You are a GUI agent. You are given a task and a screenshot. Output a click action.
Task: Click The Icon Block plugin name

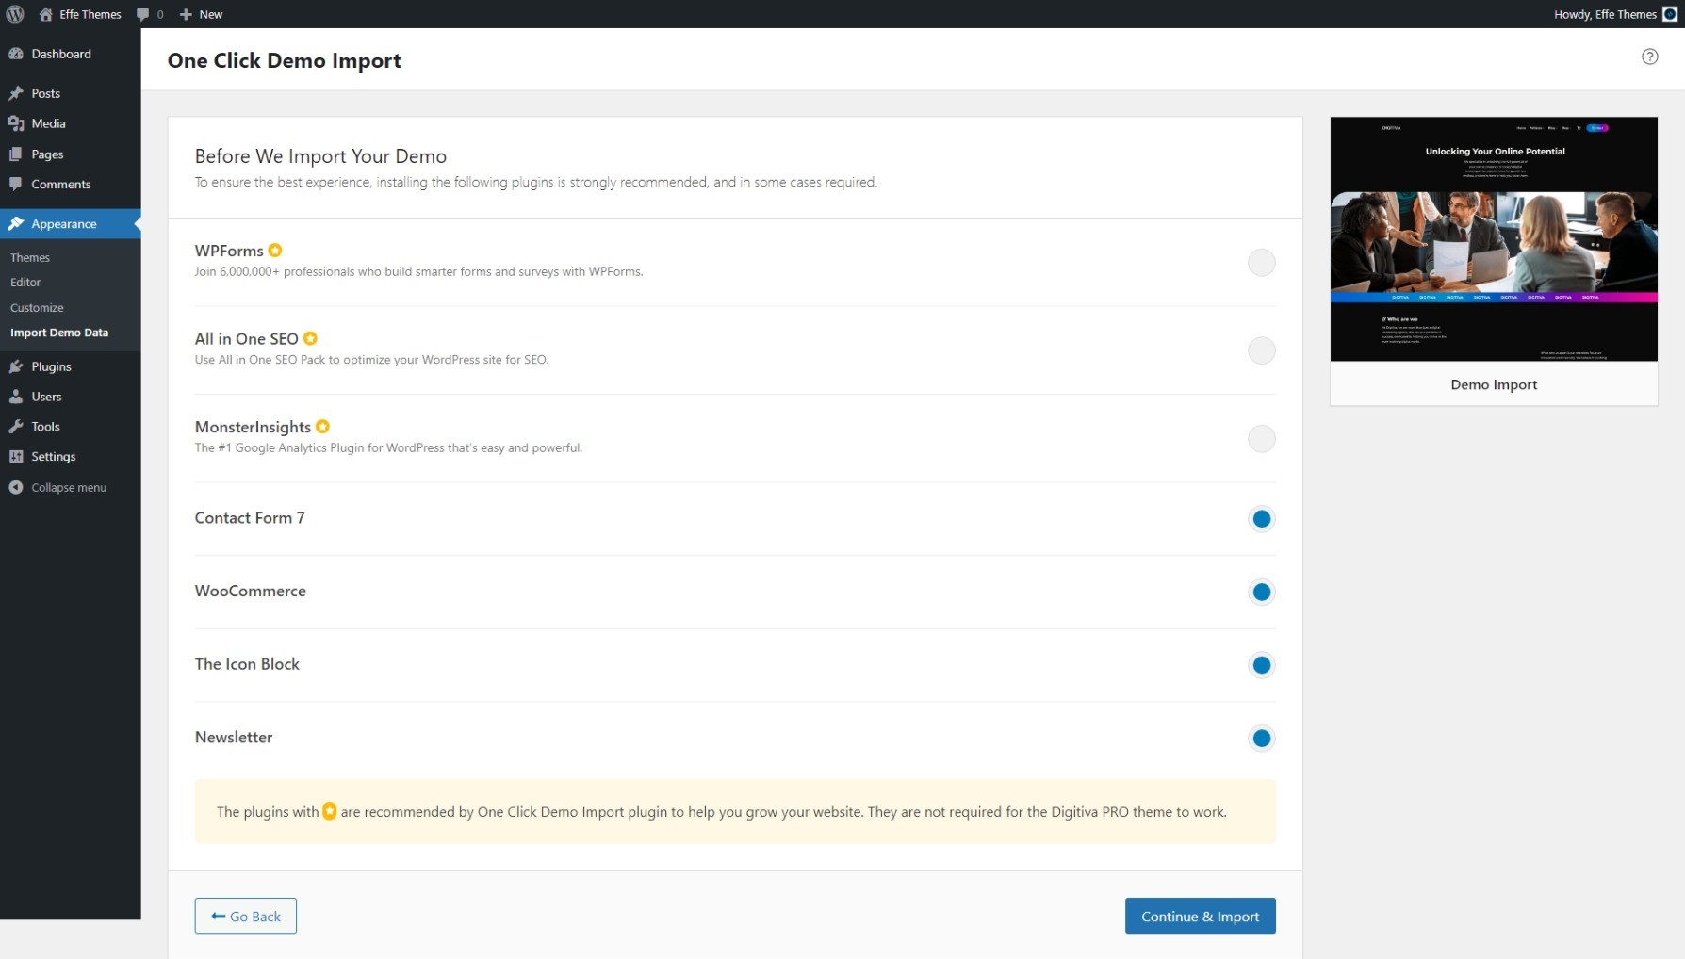pos(247,663)
